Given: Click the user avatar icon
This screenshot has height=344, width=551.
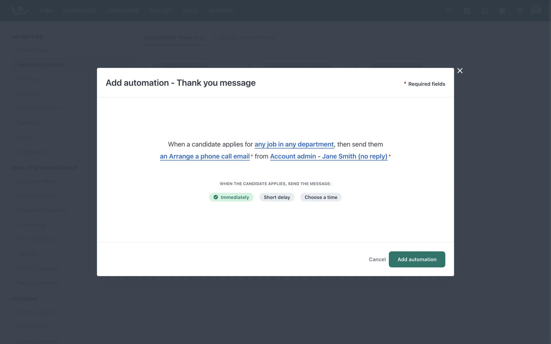Looking at the screenshot, I should (x=536, y=11).
